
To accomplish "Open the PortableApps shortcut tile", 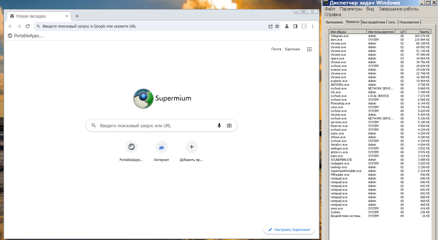I will [131, 151].
